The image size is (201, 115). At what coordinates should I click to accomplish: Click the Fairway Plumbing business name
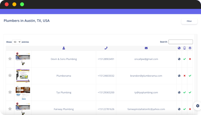(64, 109)
